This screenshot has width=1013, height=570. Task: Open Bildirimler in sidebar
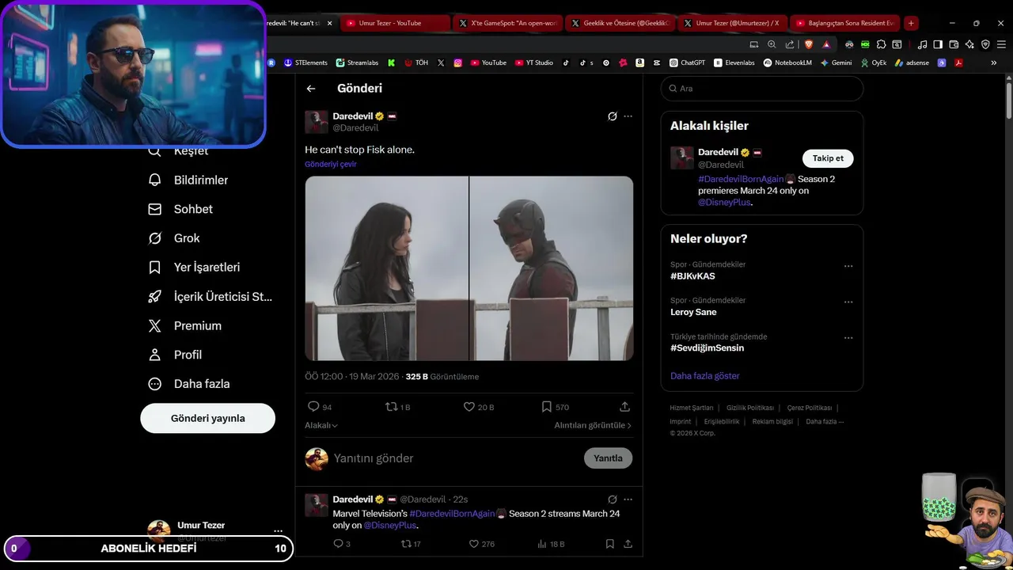(x=188, y=180)
